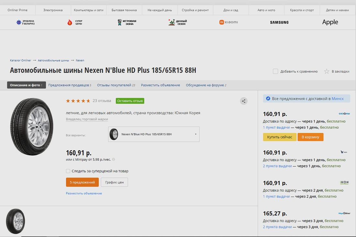
Task: Follow the Каталог Onliner breadcrumb
Action: coord(20,60)
